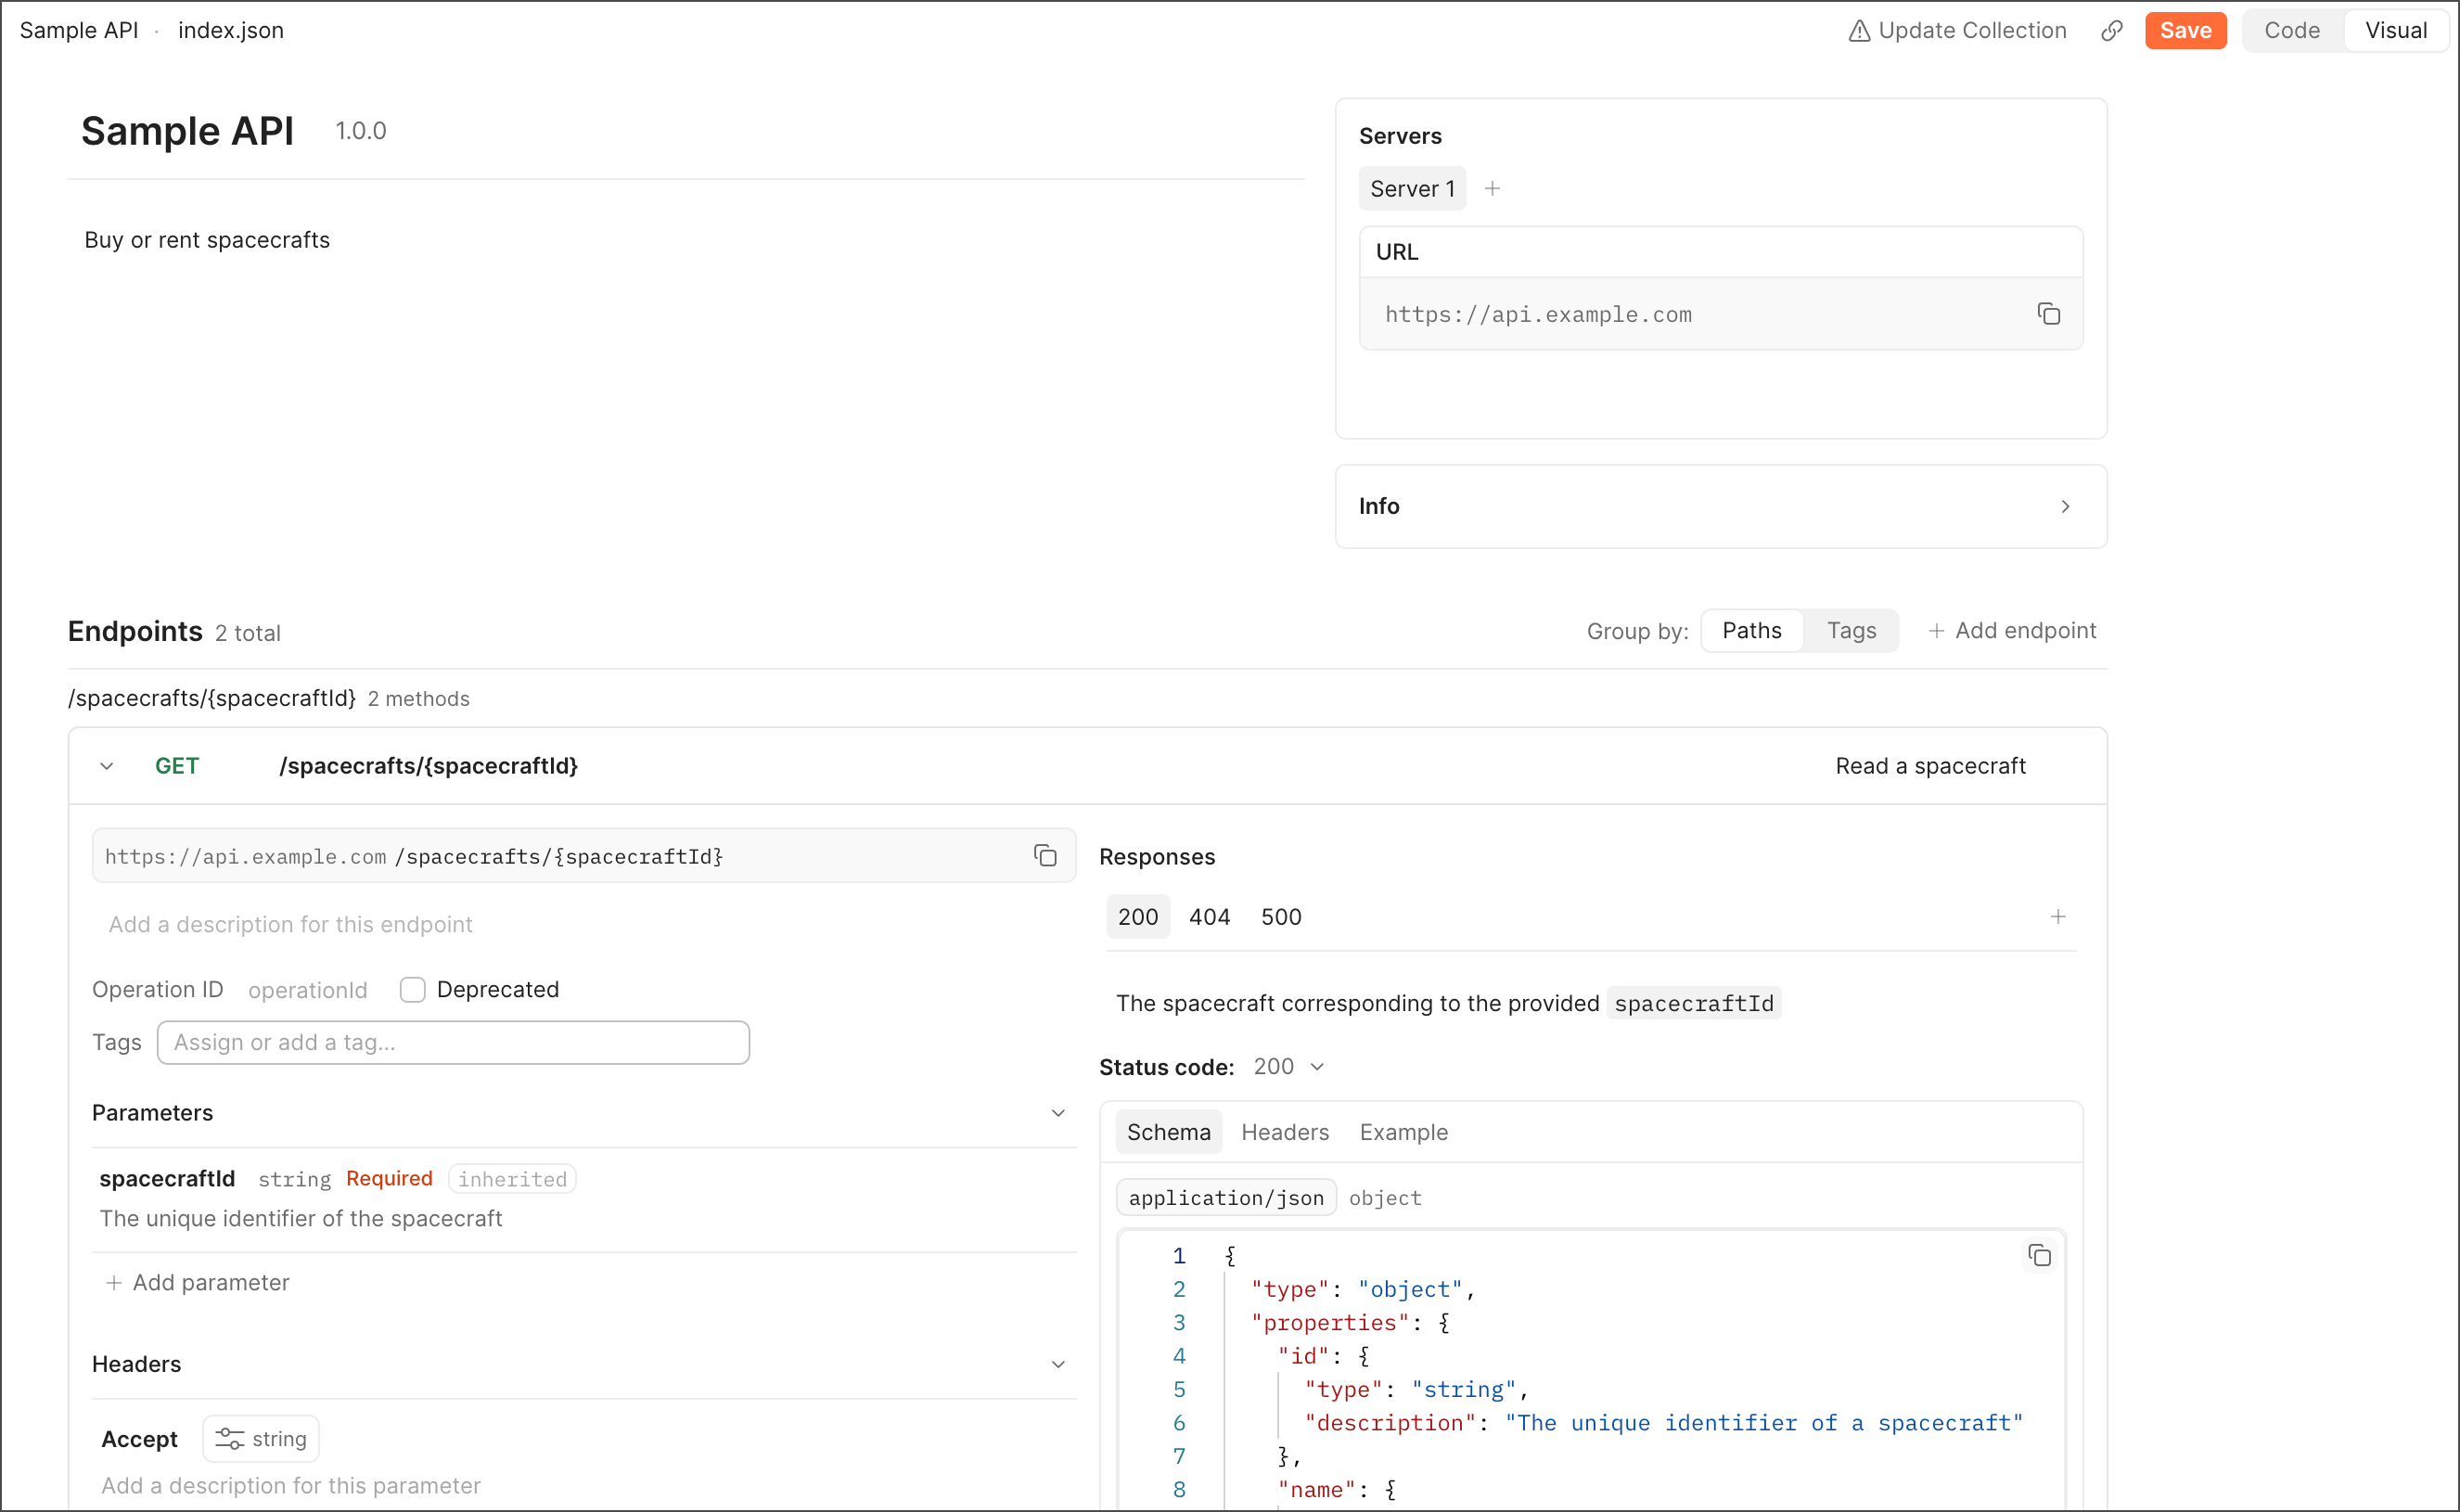
Task: Click the inherited badge
Action: pyautogui.click(x=512, y=1179)
